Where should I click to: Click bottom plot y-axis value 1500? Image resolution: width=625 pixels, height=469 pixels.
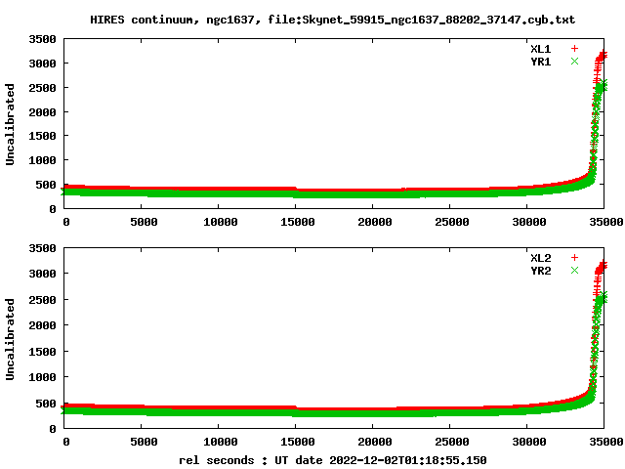[x=42, y=352]
